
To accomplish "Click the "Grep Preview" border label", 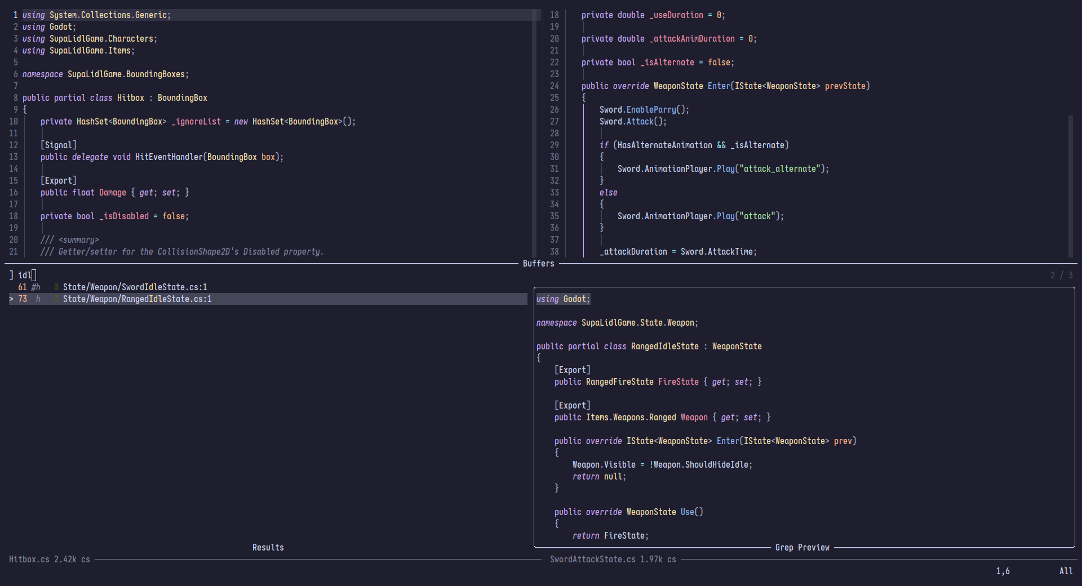I will point(802,547).
